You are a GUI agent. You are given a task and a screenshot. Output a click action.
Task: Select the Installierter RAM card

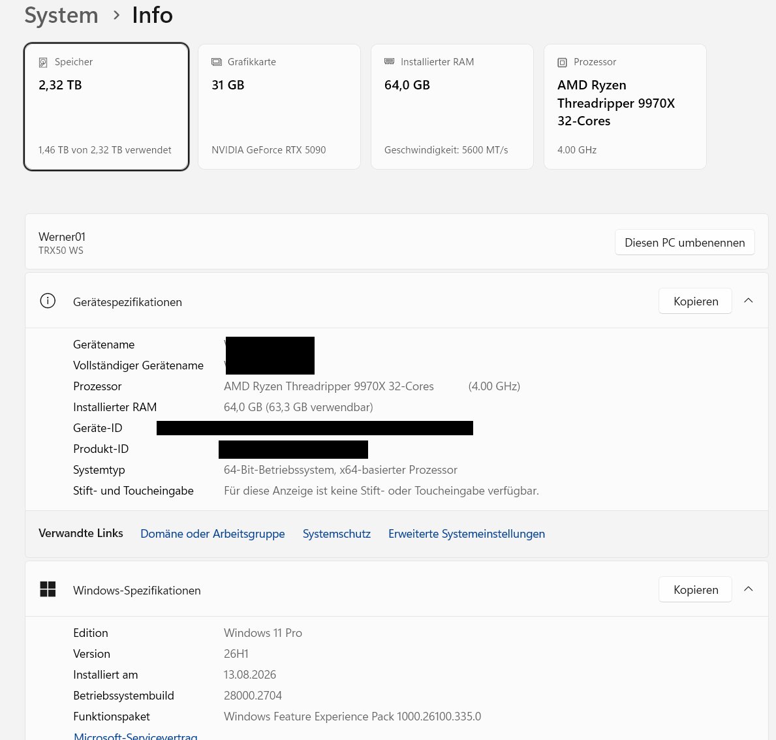452,106
